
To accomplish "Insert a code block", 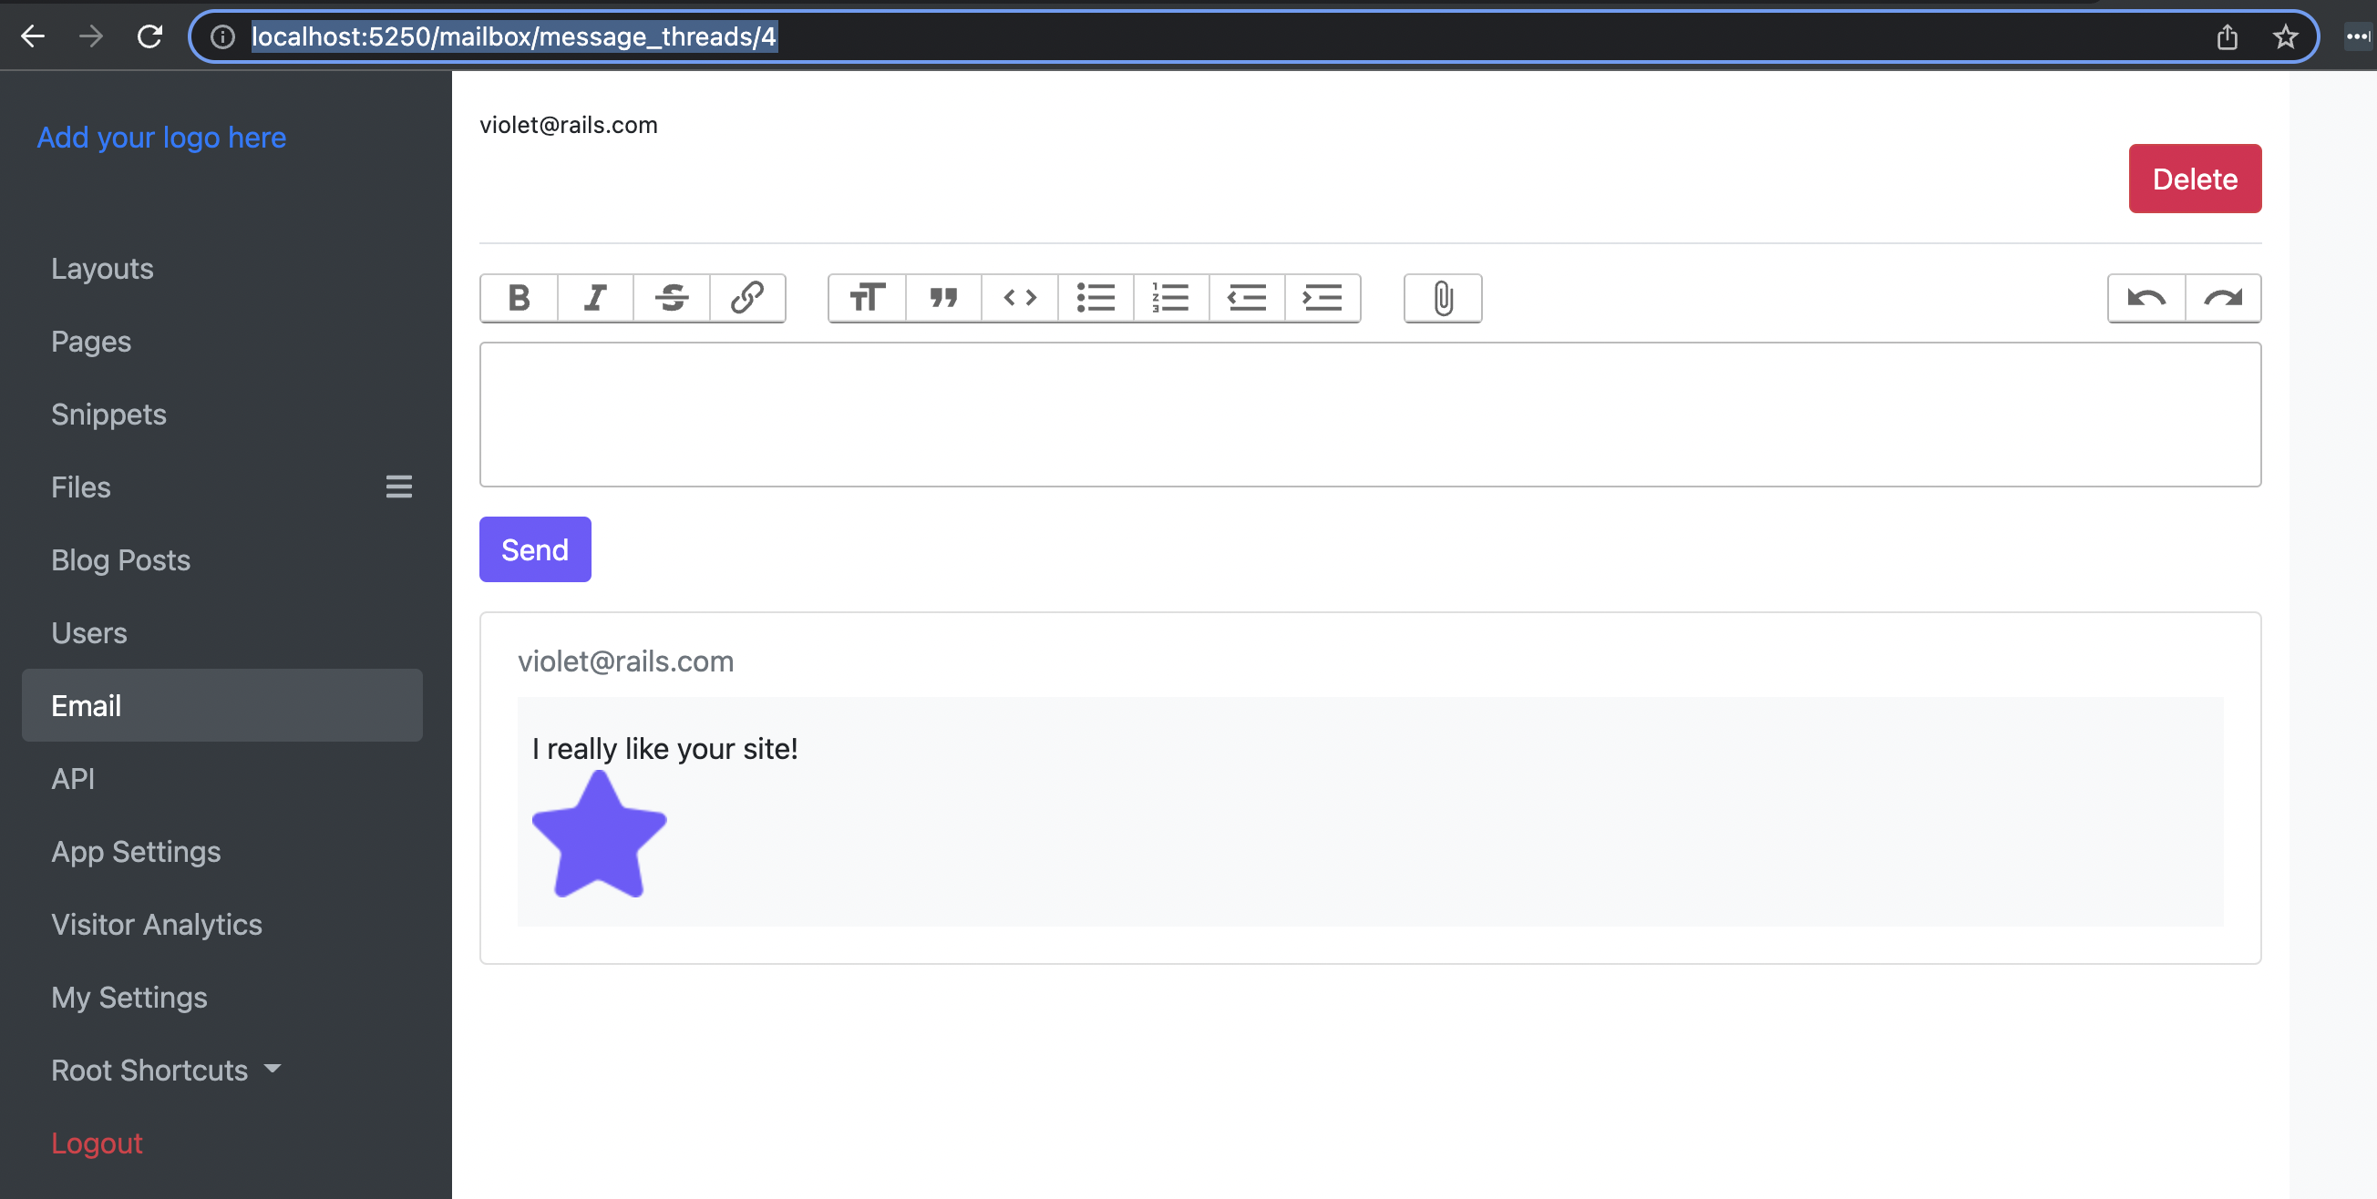I will pos(1019,298).
